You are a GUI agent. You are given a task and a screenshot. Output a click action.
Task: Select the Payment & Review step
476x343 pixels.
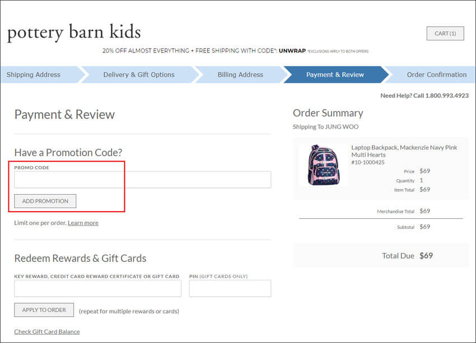(335, 74)
